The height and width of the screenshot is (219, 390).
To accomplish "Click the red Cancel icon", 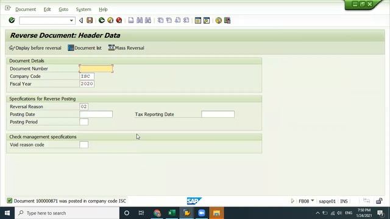I will point(119,20).
